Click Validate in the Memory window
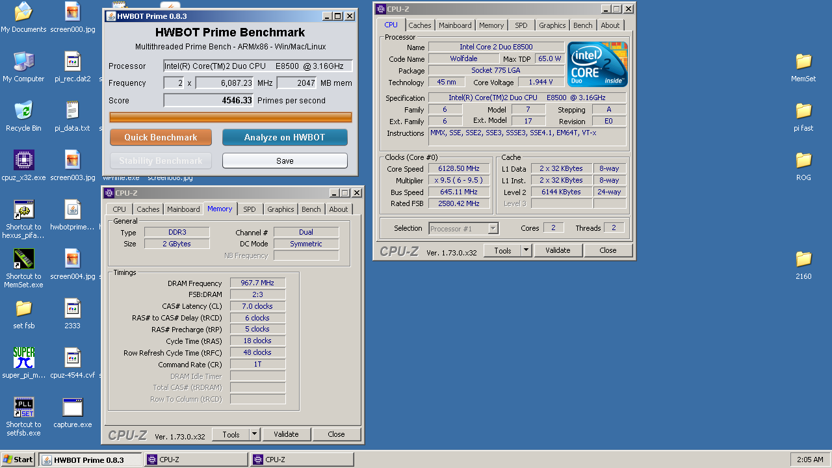Viewport: 832px width, 468px height. [x=286, y=434]
